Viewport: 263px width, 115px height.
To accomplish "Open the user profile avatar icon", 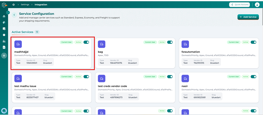I will [257, 5].
